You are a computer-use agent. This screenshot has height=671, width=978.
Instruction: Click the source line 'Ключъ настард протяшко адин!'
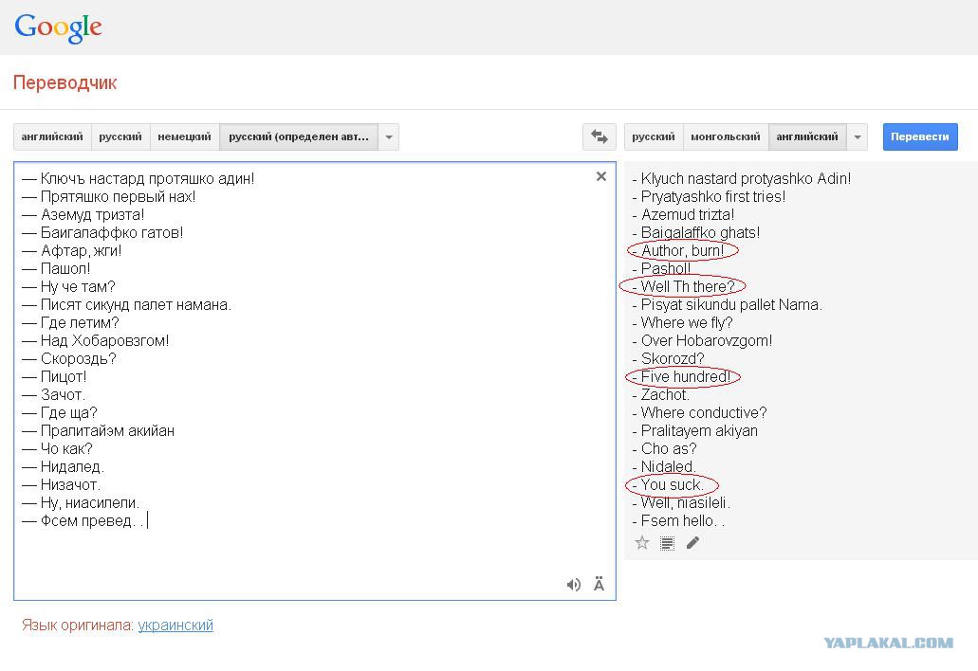[138, 179]
